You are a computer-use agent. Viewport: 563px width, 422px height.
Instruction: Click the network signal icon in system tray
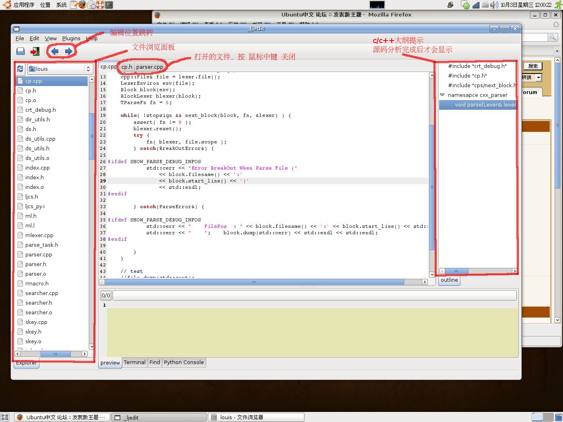tap(476, 5)
